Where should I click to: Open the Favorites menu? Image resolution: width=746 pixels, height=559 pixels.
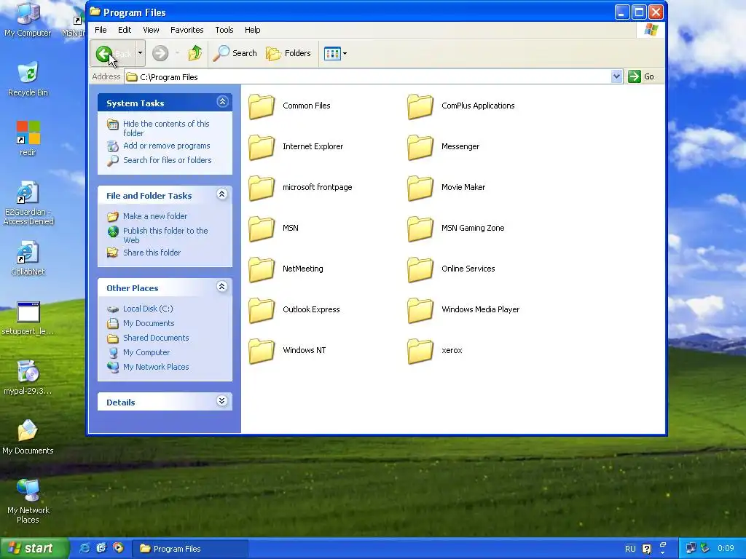tap(187, 29)
